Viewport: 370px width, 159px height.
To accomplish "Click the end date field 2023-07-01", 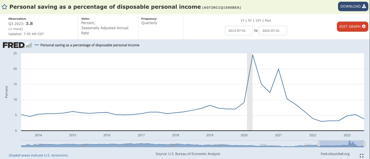I will click(x=273, y=31).
